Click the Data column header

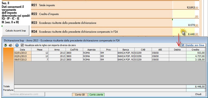pyautogui.click(x=22, y=50)
